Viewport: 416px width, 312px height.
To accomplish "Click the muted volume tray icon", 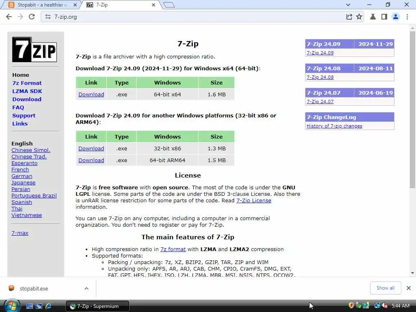I will coord(385,305).
